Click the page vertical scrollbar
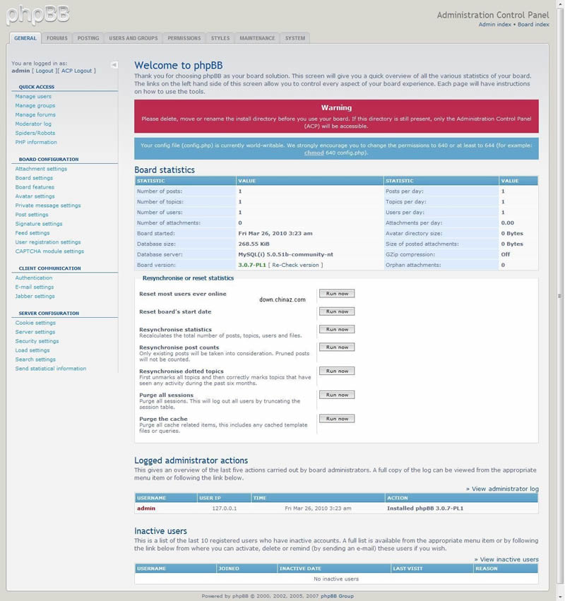 (x=559, y=297)
